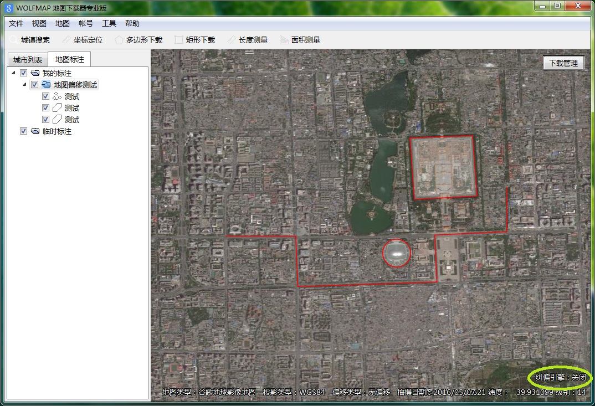The height and width of the screenshot is (406, 595).
Task: Open the 地图 menu
Action: pyautogui.click(x=63, y=23)
